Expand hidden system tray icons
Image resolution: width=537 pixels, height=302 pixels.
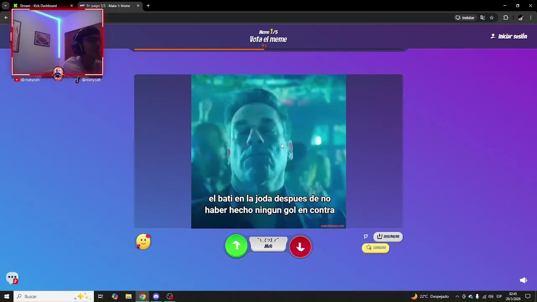coord(457,297)
